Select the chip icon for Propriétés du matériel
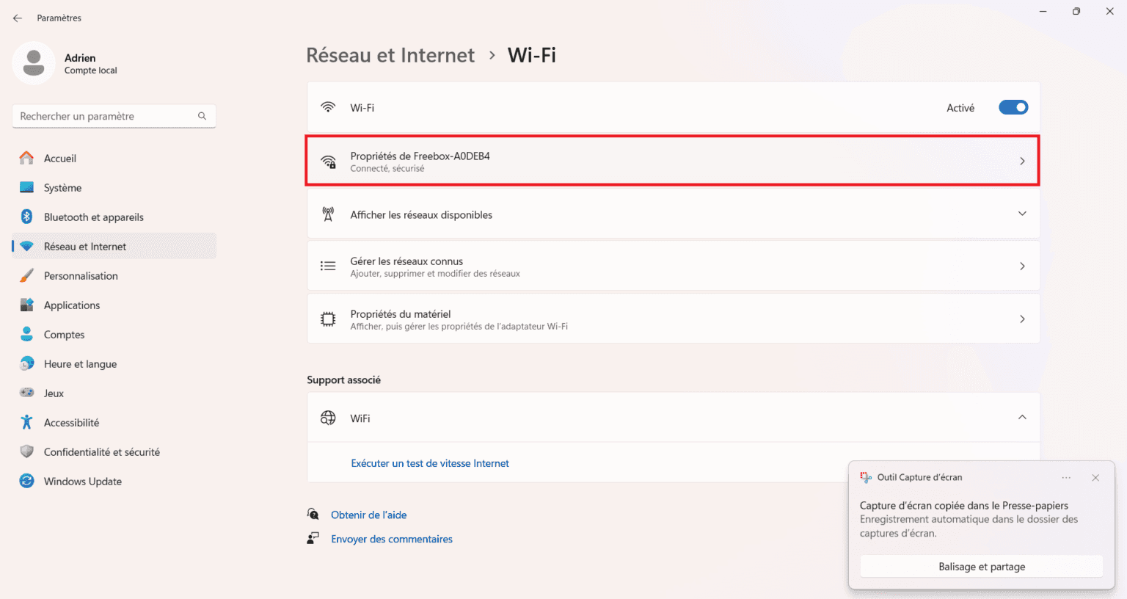Viewport: 1127px width, 599px height. [328, 319]
